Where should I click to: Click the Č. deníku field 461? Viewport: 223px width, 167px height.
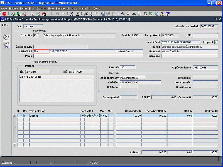click(x=36, y=35)
